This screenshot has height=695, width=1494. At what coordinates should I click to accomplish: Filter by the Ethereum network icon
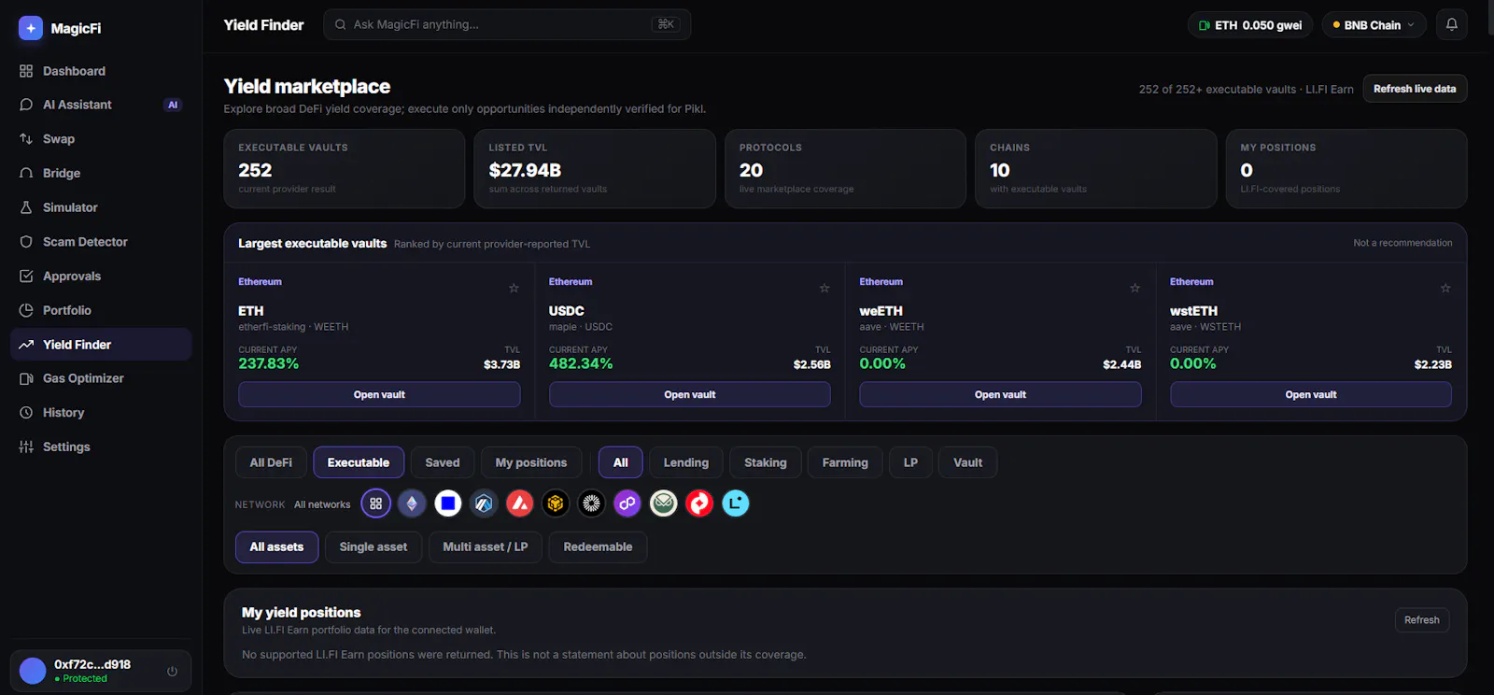412,504
